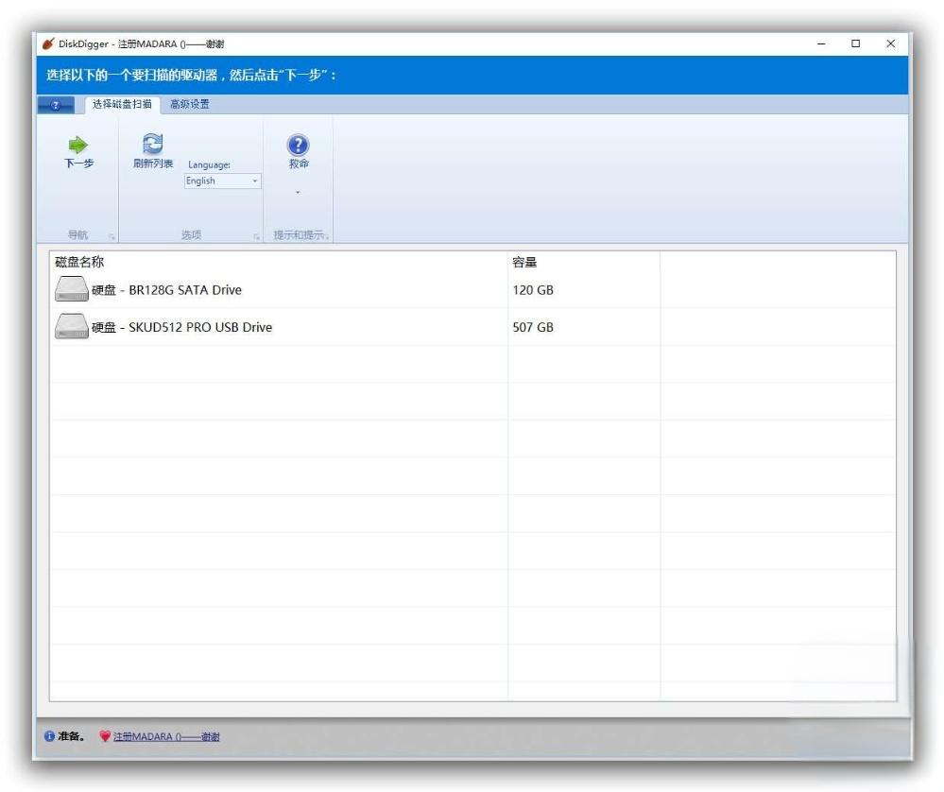Minimize the DiskDigger window
Screen dimensions: 944x792
click(x=821, y=43)
